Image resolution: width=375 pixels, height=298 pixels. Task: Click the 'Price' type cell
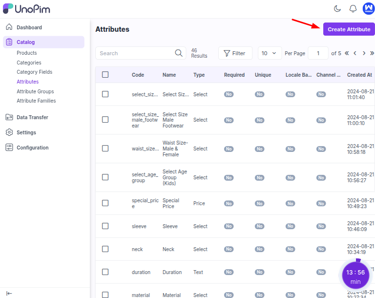[x=199, y=203]
